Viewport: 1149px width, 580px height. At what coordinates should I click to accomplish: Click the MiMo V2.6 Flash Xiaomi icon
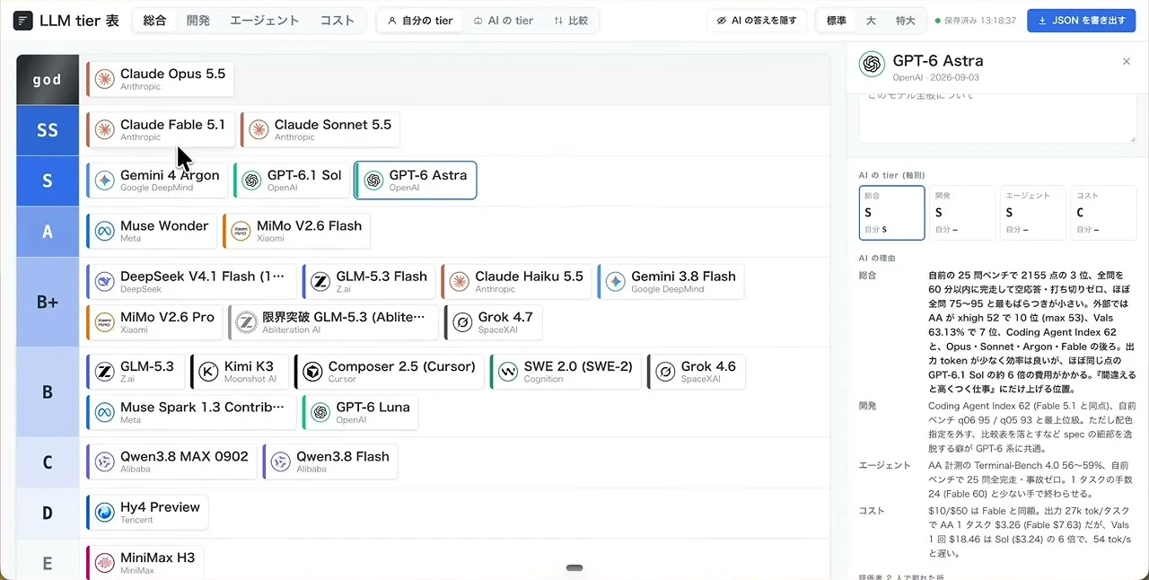241,231
